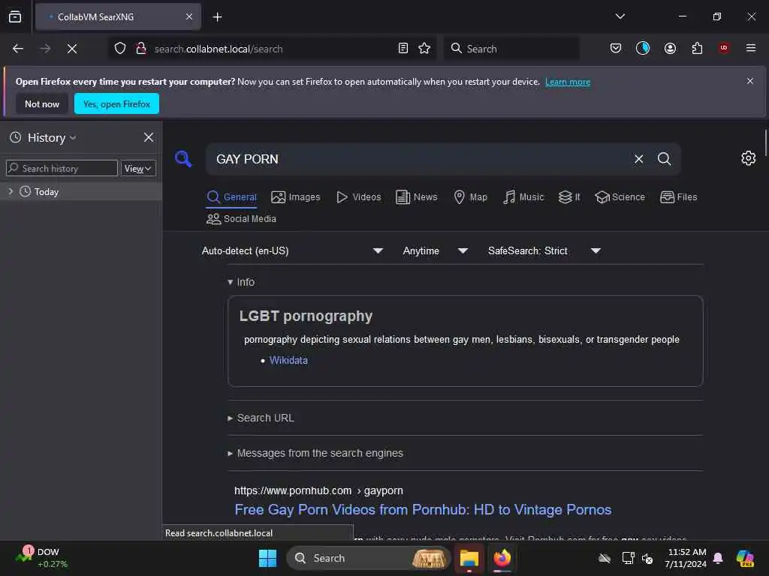
Task: Bookmark this page with the star icon
Action: pos(424,49)
